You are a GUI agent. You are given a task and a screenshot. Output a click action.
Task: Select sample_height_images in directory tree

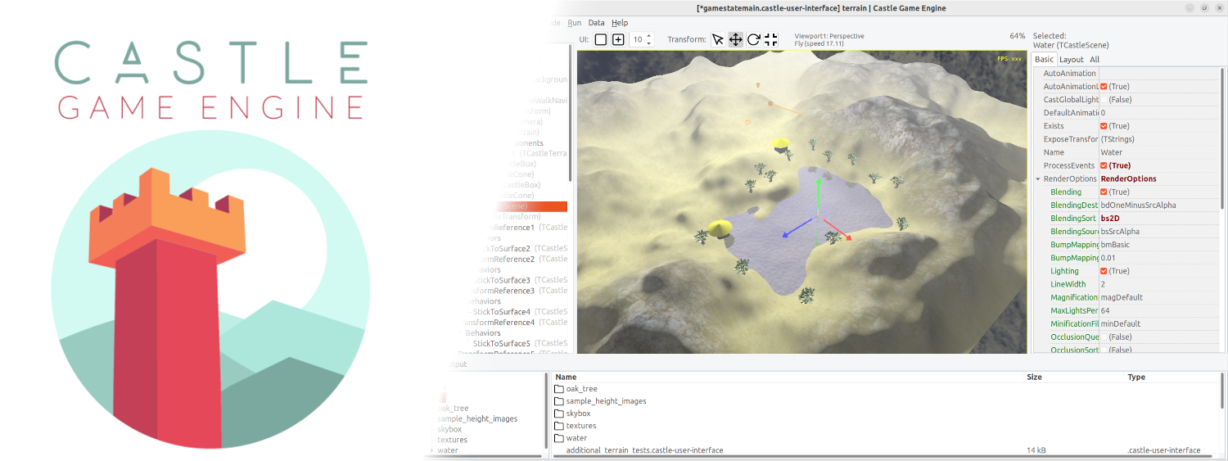(477, 418)
